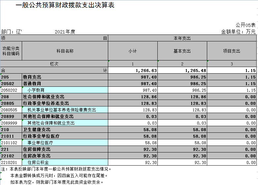Click code cell 2101102
The height and width of the screenshot is (185, 258).
(x=11, y=143)
